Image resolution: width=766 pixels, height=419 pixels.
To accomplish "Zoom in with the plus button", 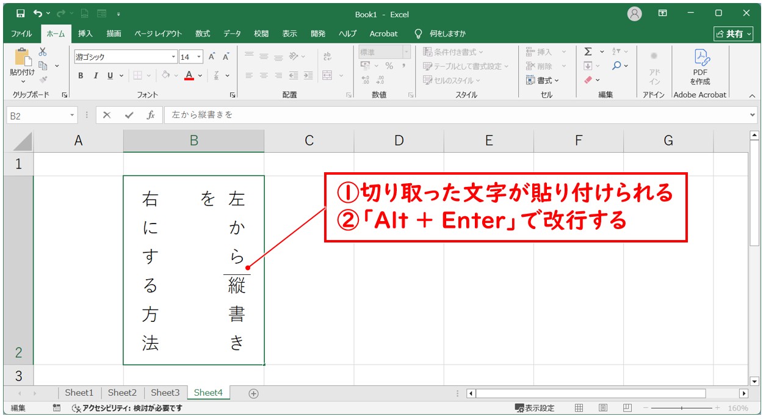I will pyautogui.click(x=717, y=408).
